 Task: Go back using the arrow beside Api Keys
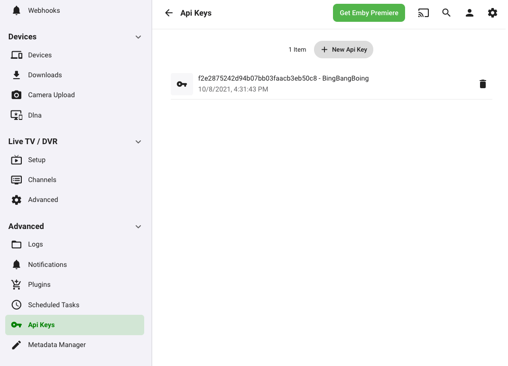(169, 13)
